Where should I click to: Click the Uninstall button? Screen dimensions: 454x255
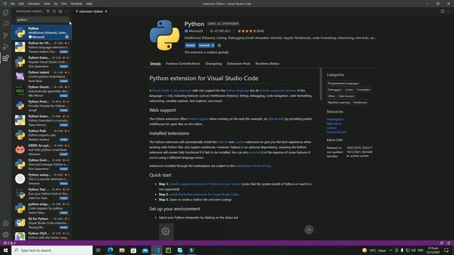coord(204,45)
